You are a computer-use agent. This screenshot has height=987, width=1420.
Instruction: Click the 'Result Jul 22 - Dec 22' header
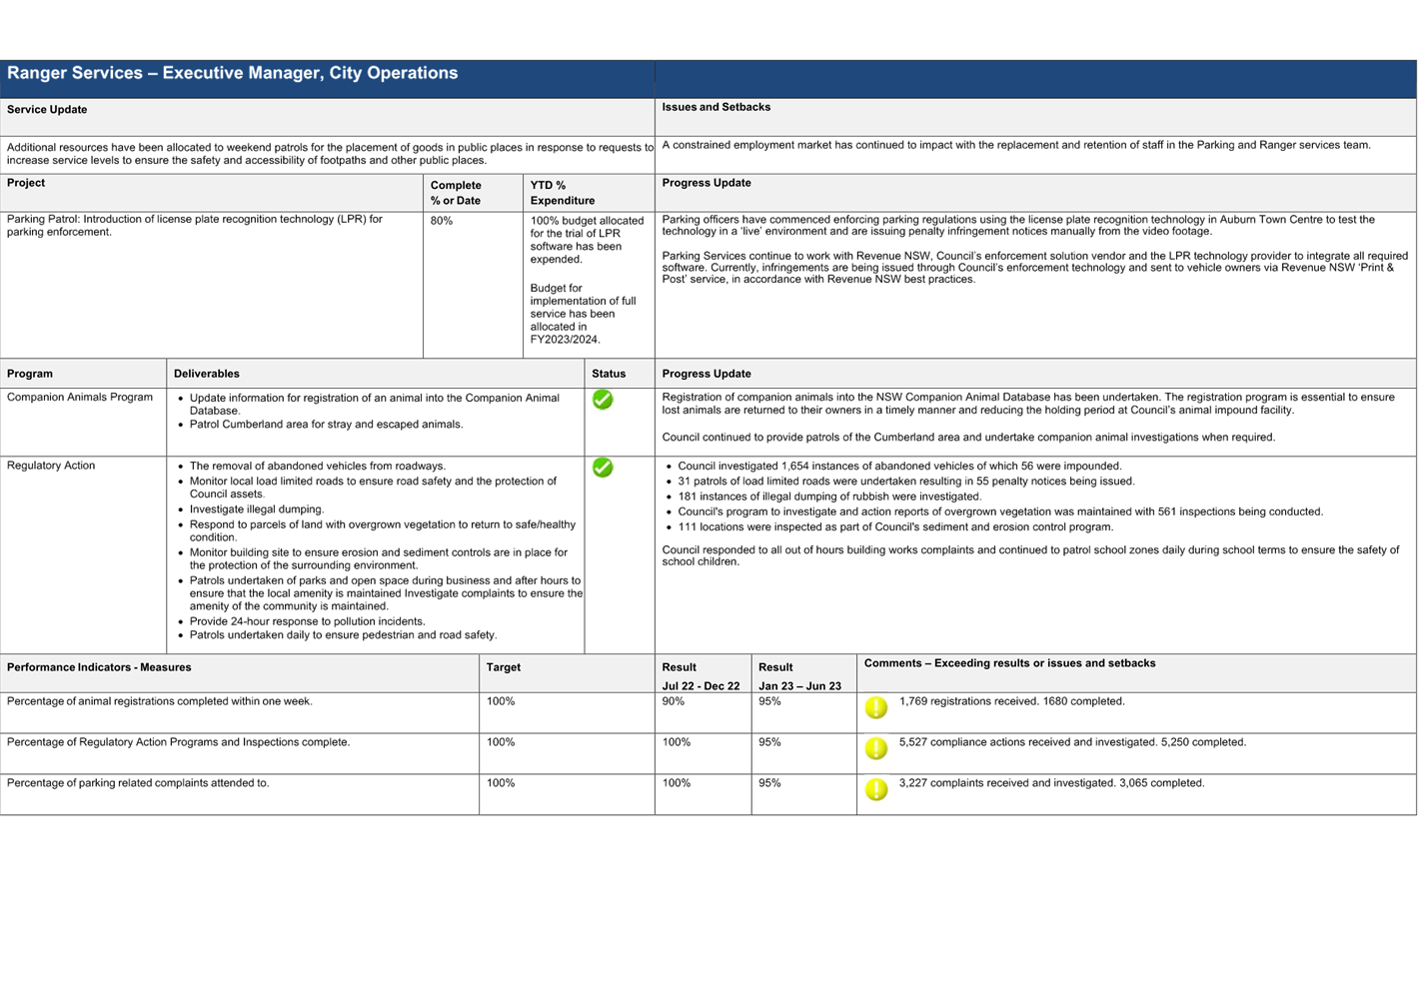(701, 676)
